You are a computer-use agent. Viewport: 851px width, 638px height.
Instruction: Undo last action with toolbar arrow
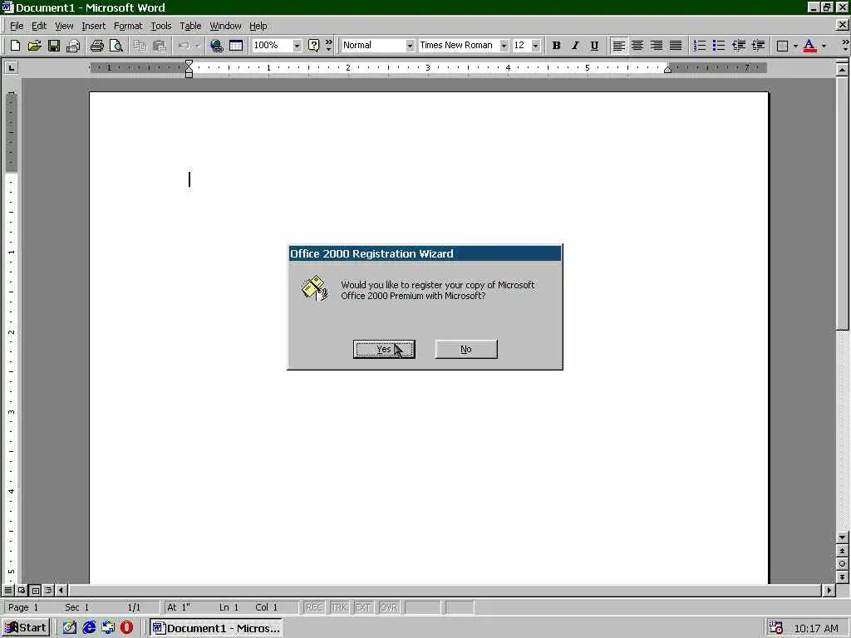184,46
